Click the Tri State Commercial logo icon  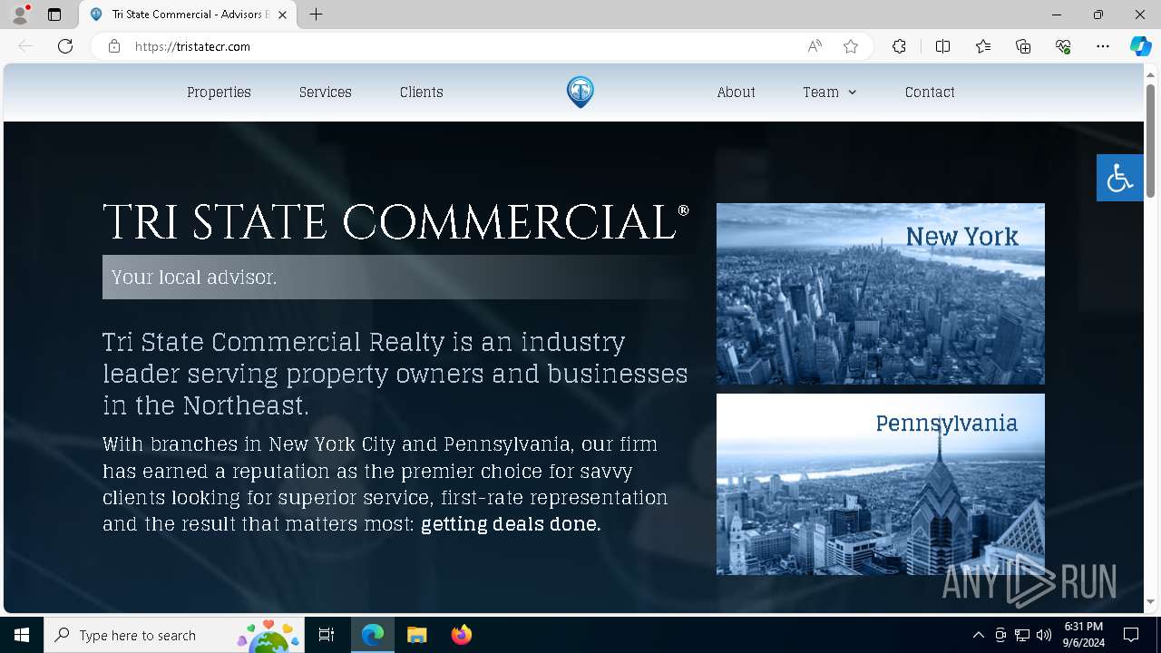[580, 92]
